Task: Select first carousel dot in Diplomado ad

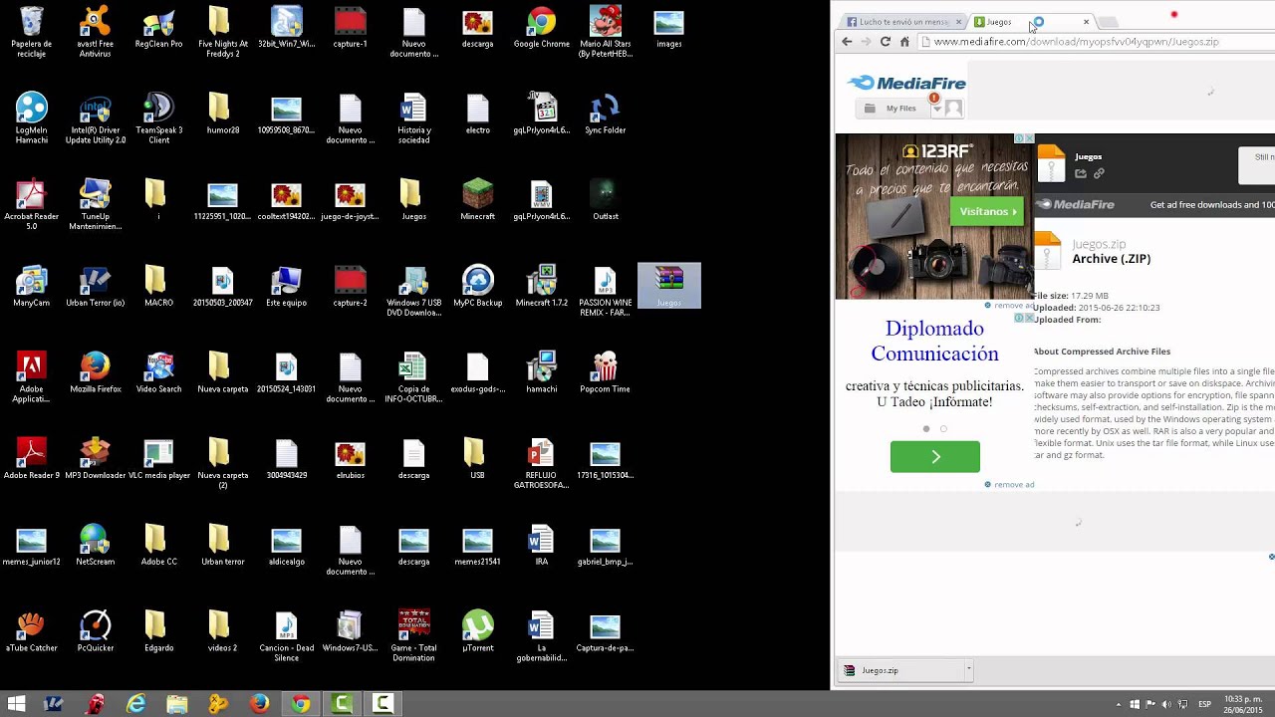Action: 926,429
